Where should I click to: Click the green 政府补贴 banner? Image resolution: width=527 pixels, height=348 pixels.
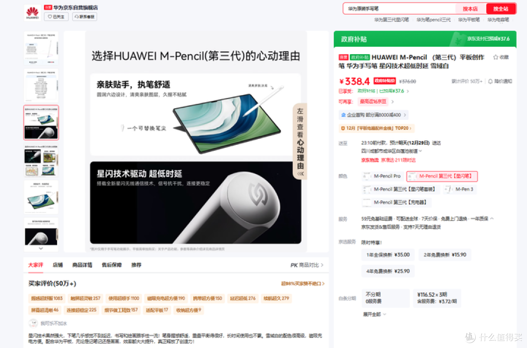coord(425,39)
